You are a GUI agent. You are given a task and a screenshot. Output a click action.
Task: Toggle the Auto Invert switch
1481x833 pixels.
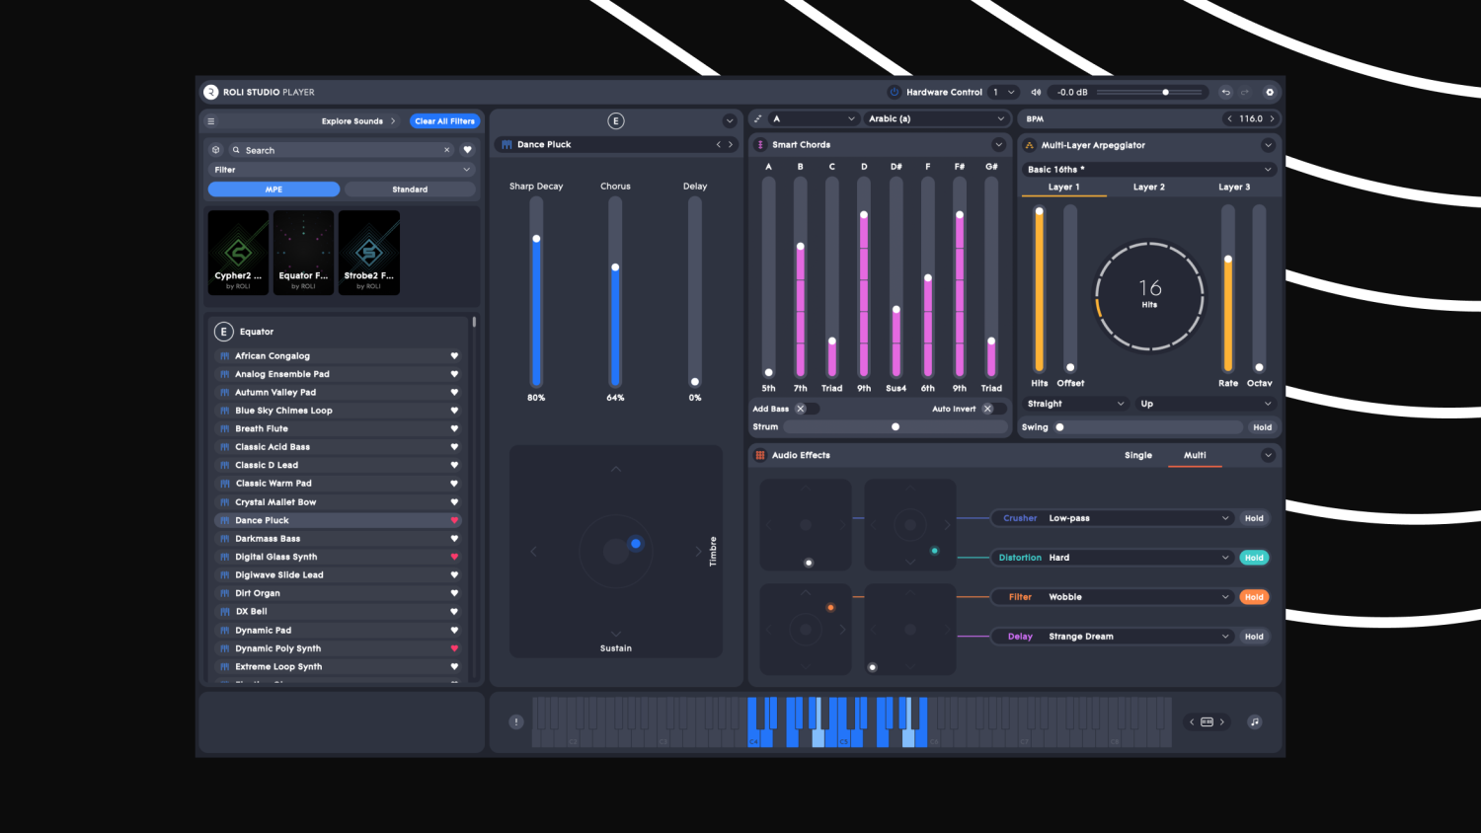pyautogui.click(x=992, y=409)
